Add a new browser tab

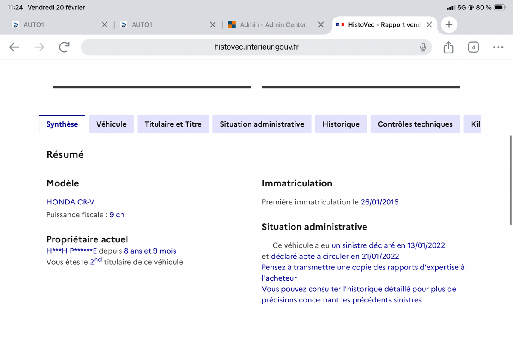(449, 25)
